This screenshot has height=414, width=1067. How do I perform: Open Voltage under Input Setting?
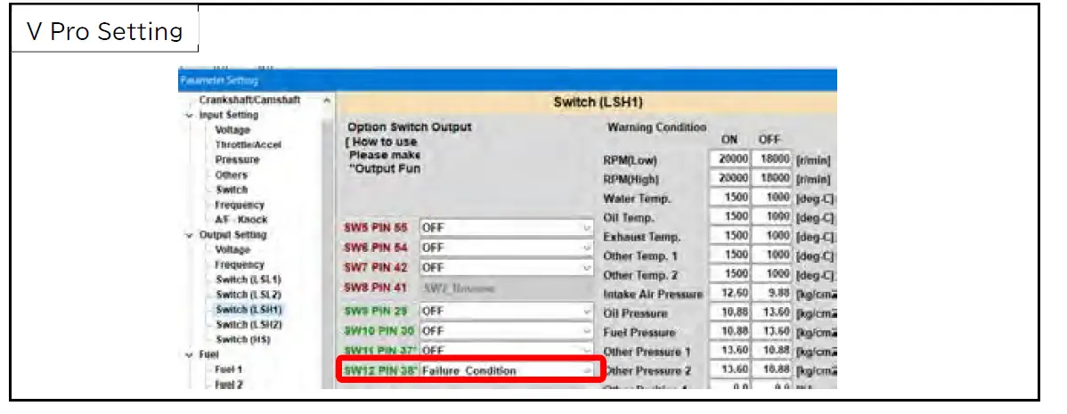point(232,130)
